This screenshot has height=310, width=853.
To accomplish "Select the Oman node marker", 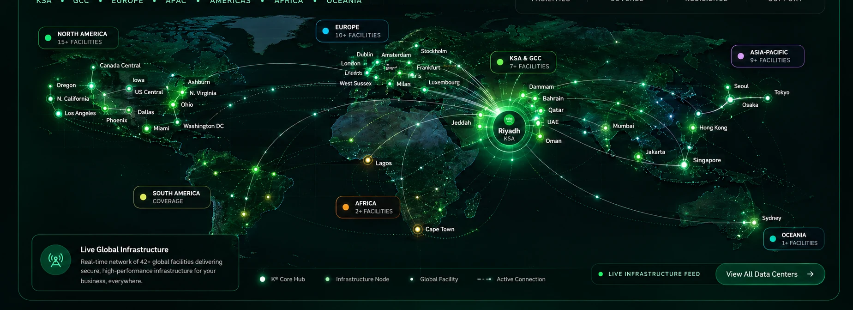I will [540, 136].
